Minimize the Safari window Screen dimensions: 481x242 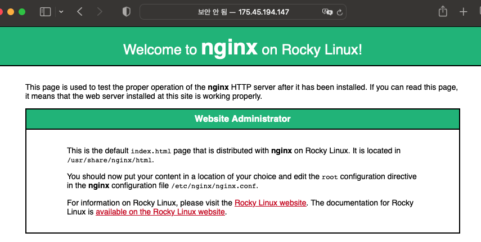(11, 12)
